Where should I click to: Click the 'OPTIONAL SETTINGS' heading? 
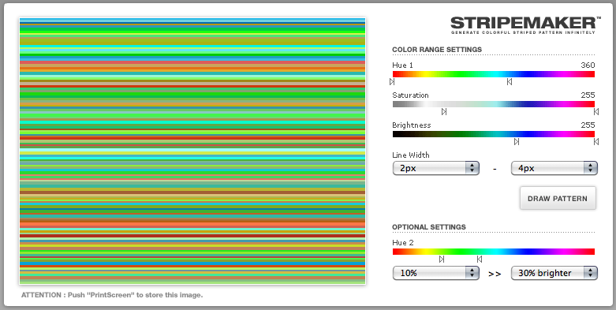coord(429,227)
